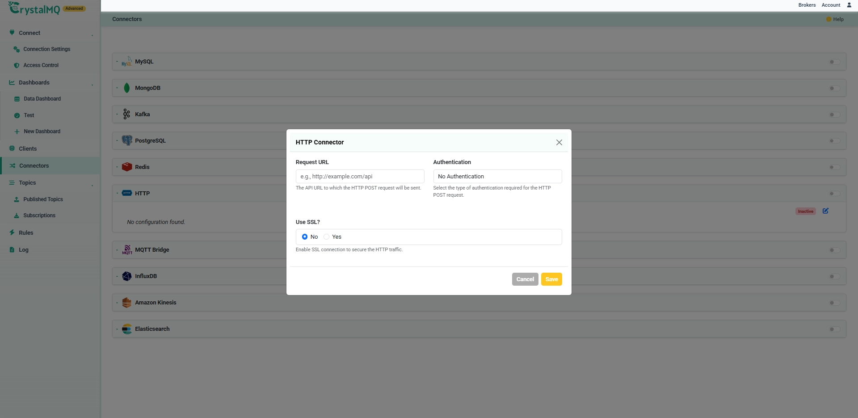
Task: Collapse the HTTP connector row caret
Action: point(117,193)
